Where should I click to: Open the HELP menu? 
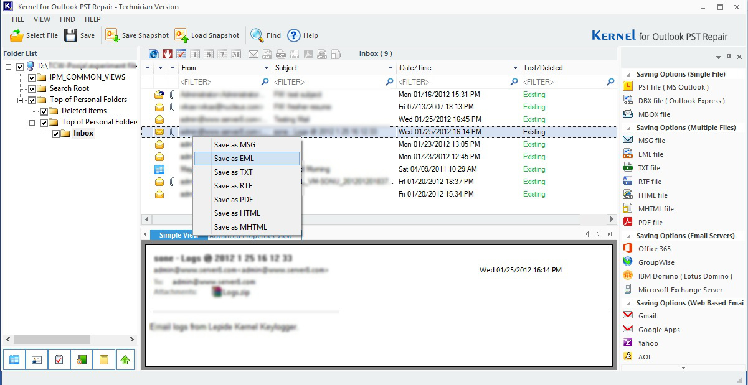click(x=92, y=19)
